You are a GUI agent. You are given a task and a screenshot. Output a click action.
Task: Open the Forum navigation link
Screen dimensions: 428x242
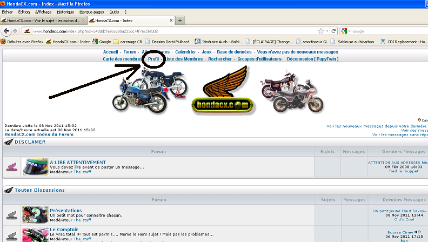point(130,52)
